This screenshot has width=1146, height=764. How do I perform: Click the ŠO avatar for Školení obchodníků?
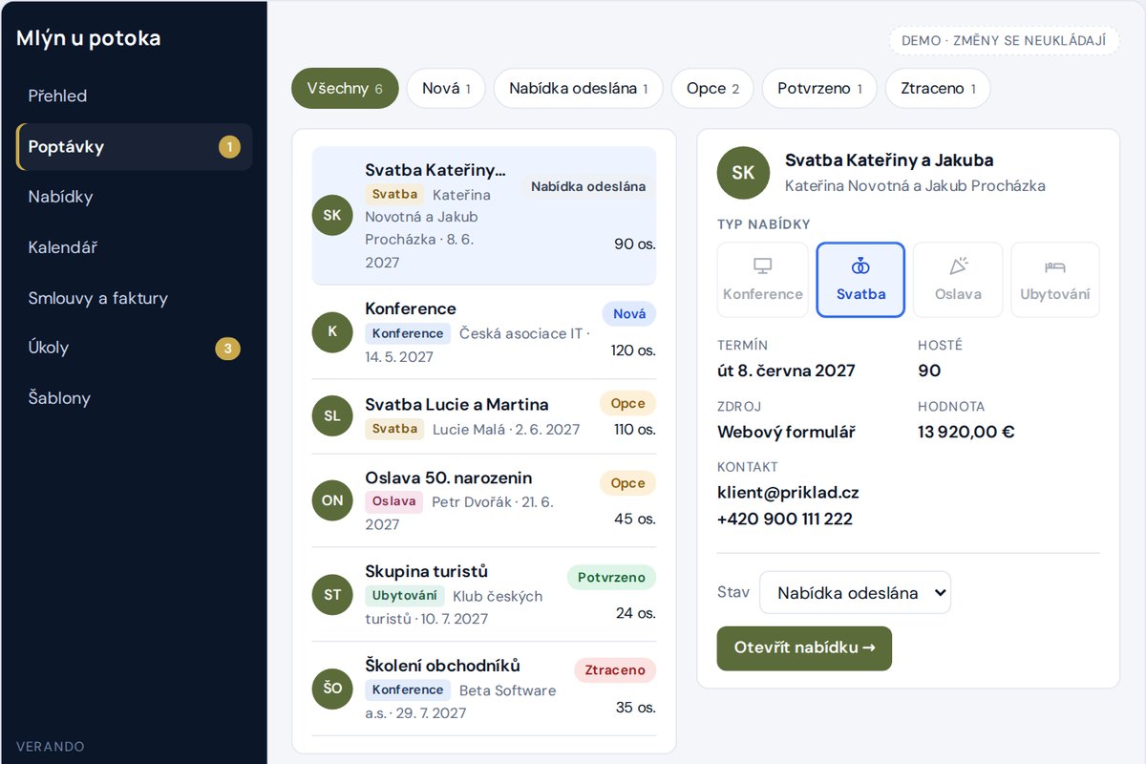tap(332, 688)
